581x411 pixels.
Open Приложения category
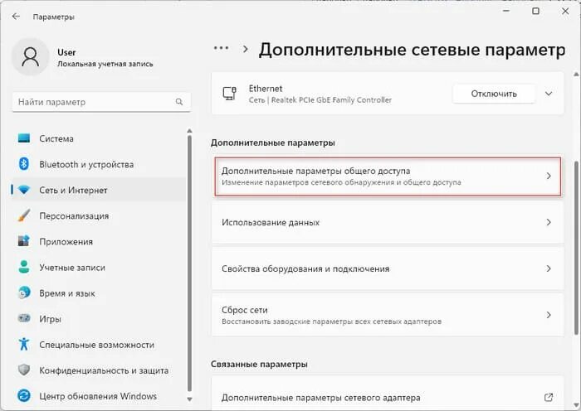pyautogui.click(x=99, y=242)
